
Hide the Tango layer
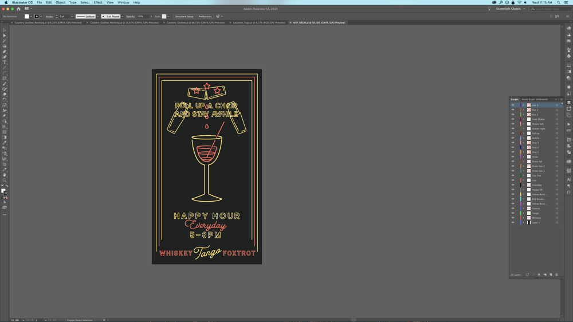point(513,213)
